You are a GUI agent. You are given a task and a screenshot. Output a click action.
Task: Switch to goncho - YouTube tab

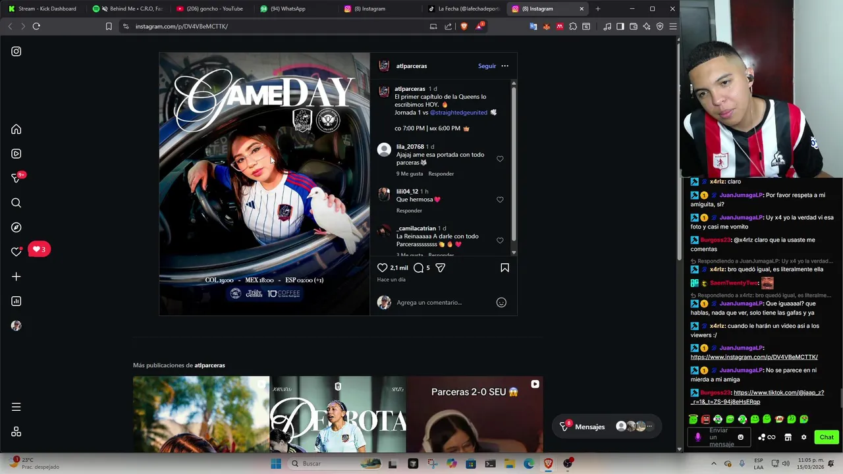[211, 9]
